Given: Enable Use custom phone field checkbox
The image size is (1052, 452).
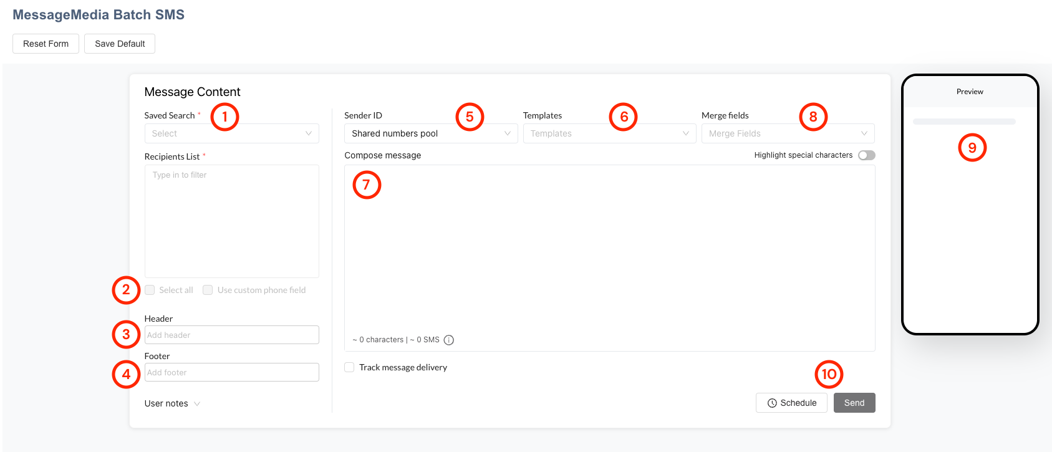Looking at the screenshot, I should click(208, 290).
